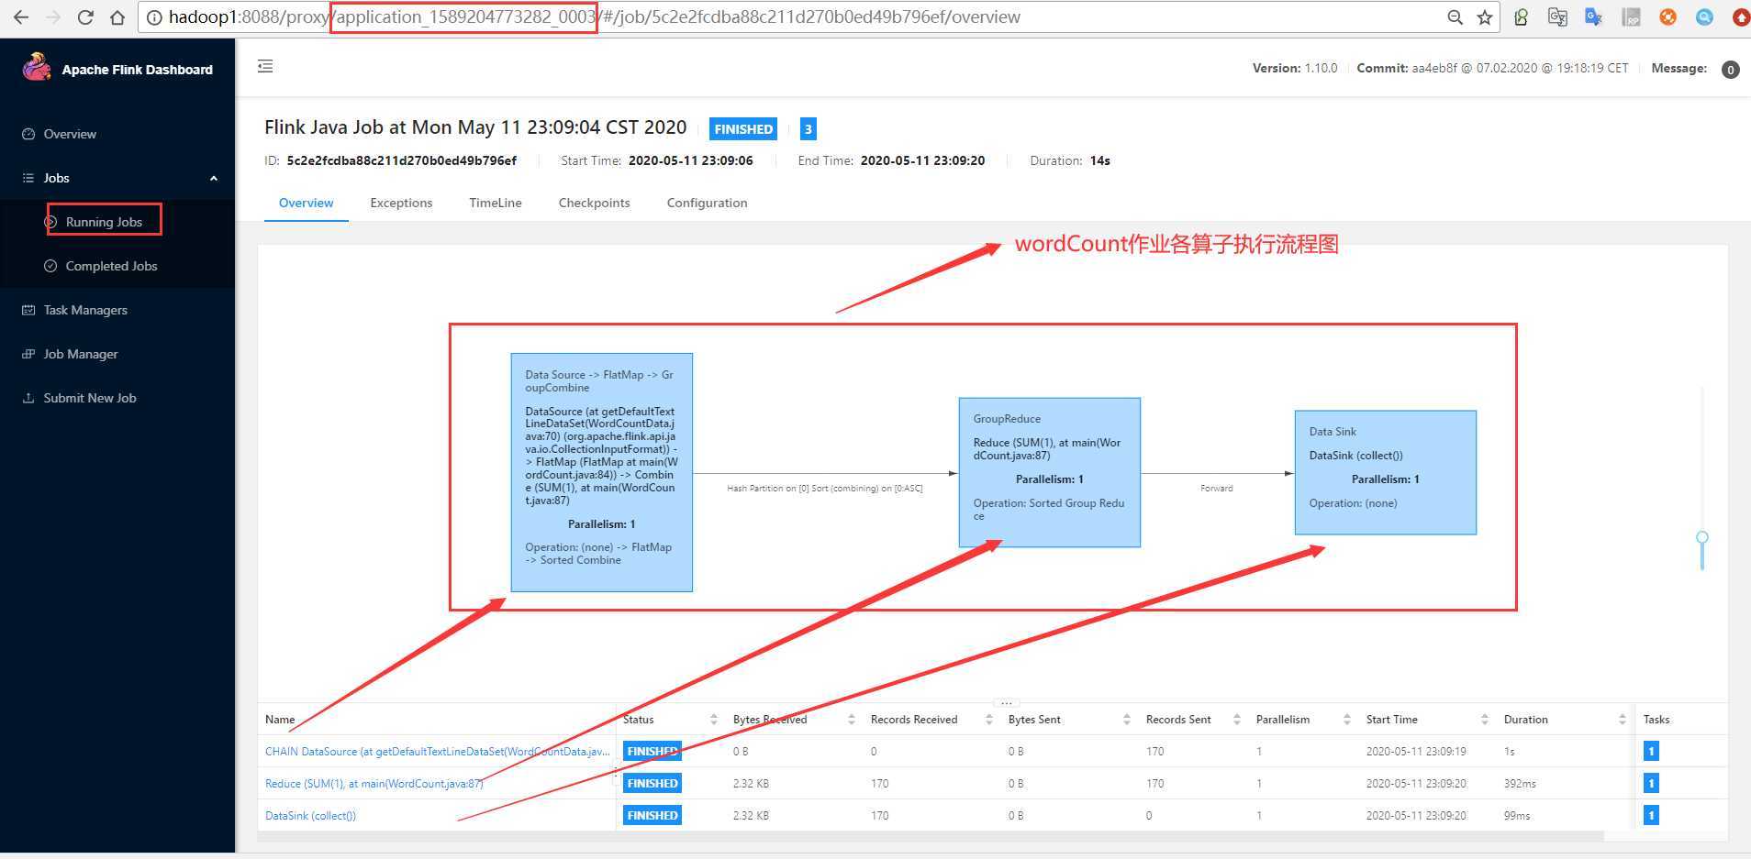Click the FINISHED job status badge in header
The height and width of the screenshot is (859, 1751).
pyautogui.click(x=743, y=129)
